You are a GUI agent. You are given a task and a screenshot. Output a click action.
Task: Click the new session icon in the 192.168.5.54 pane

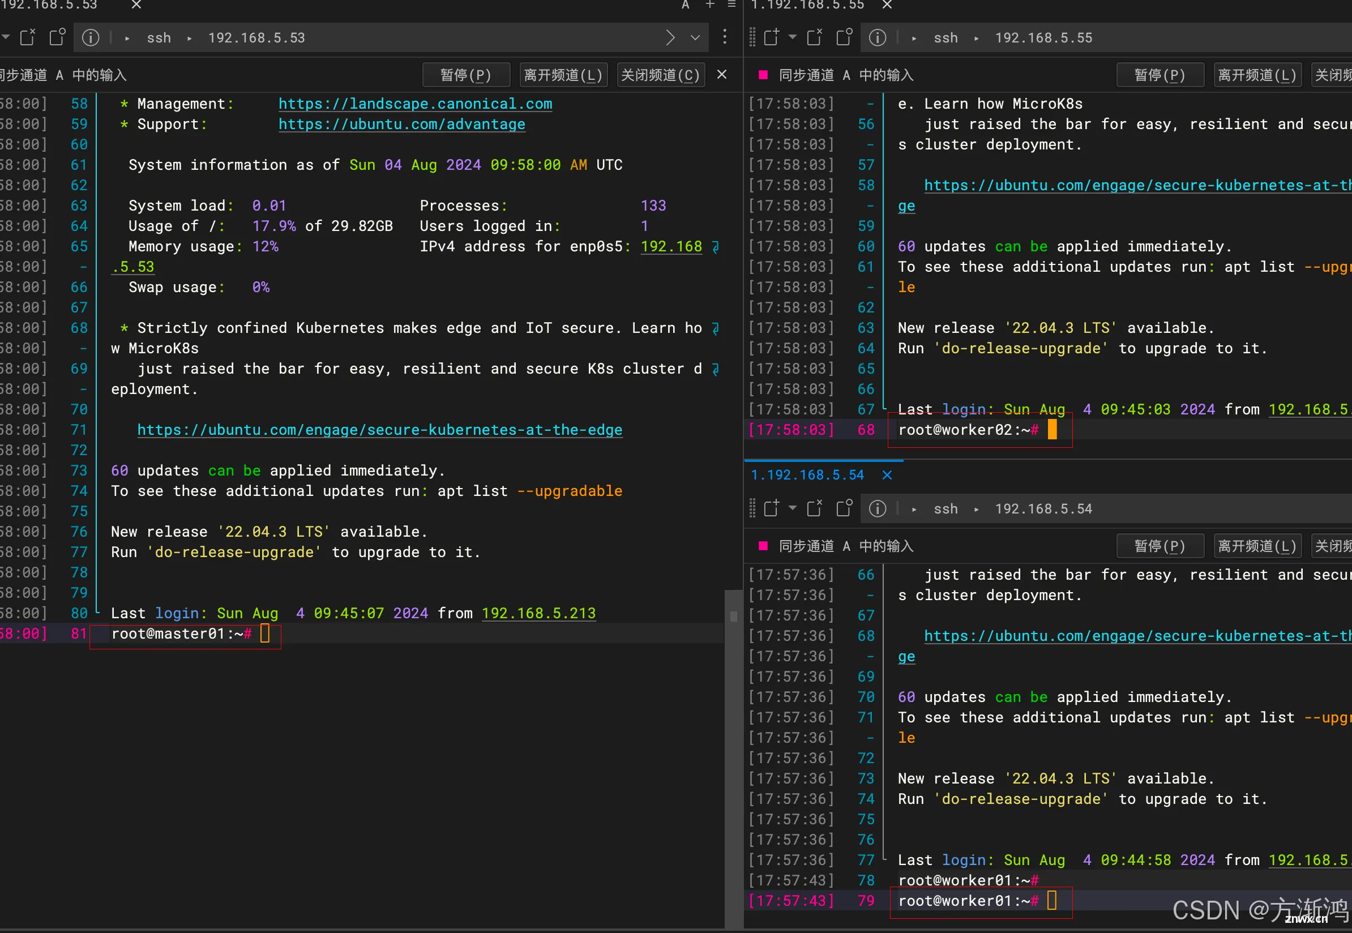point(771,508)
